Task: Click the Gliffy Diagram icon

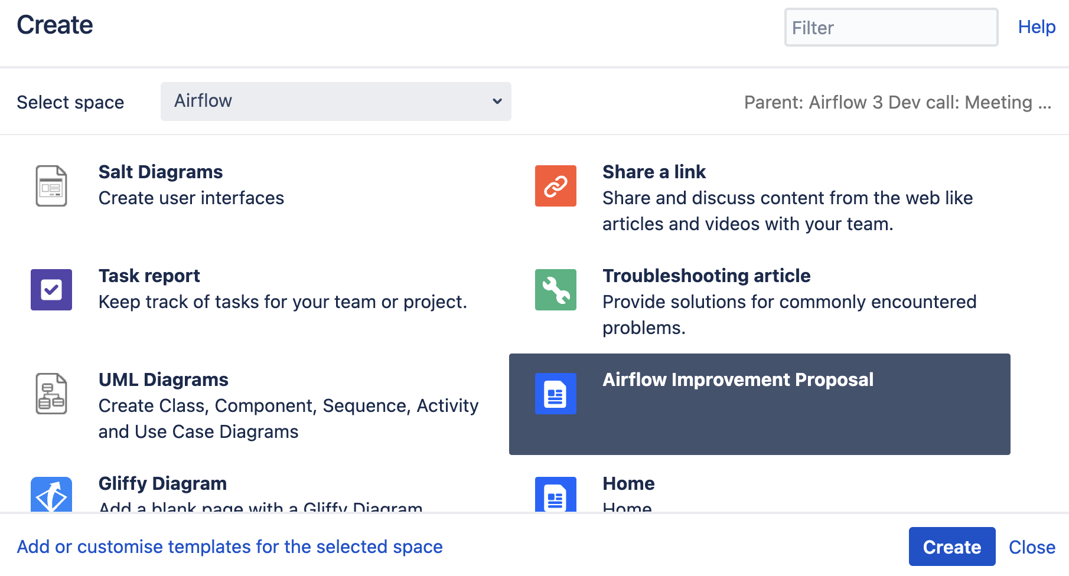Action: coord(51,495)
